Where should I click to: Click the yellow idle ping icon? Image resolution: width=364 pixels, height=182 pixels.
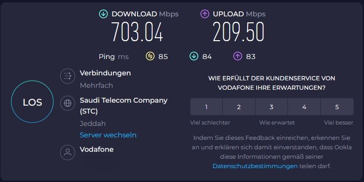pyautogui.click(x=150, y=56)
